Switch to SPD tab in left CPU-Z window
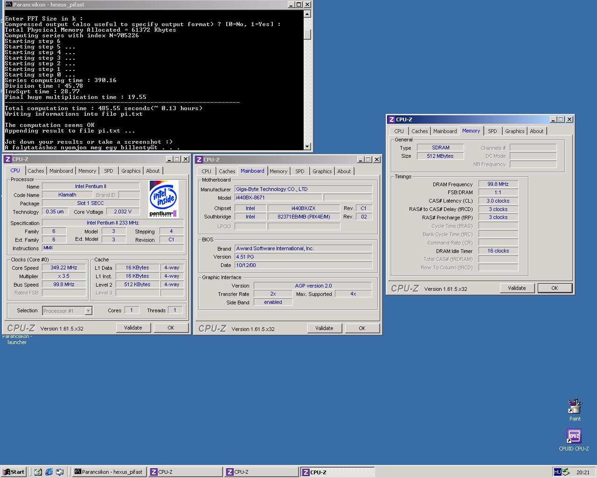This screenshot has height=478, width=597. coord(109,171)
